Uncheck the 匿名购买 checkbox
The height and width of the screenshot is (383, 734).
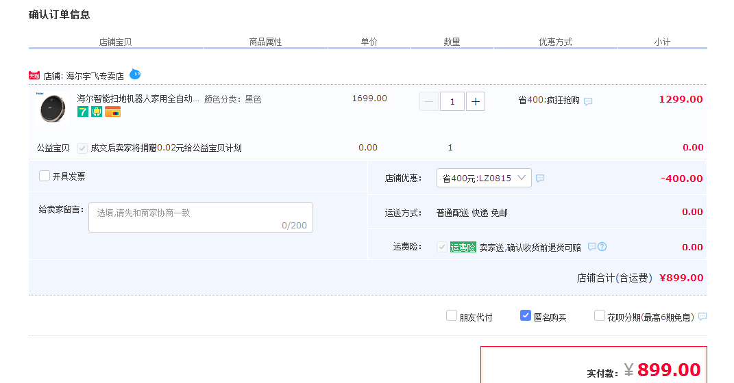[525, 315]
